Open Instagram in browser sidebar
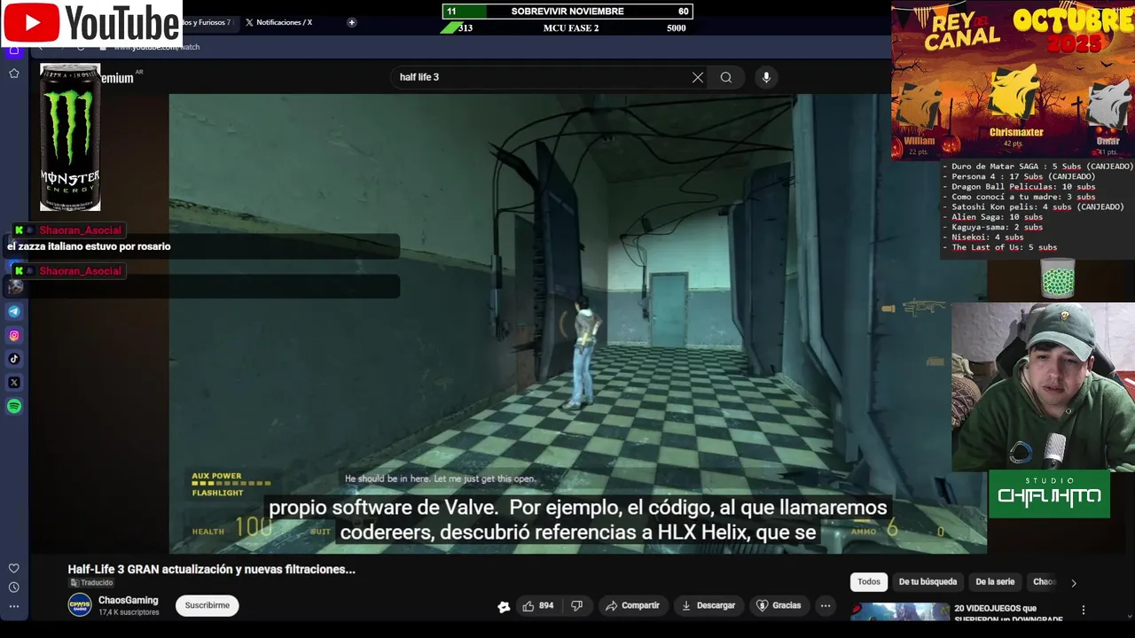Image resolution: width=1135 pixels, height=638 pixels. tap(14, 336)
